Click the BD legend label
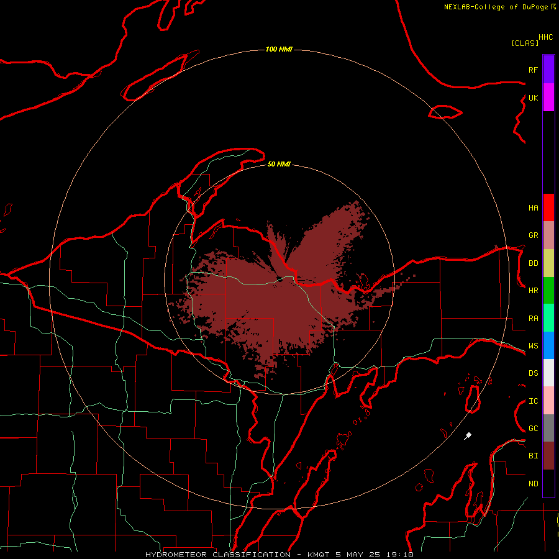 533,263
